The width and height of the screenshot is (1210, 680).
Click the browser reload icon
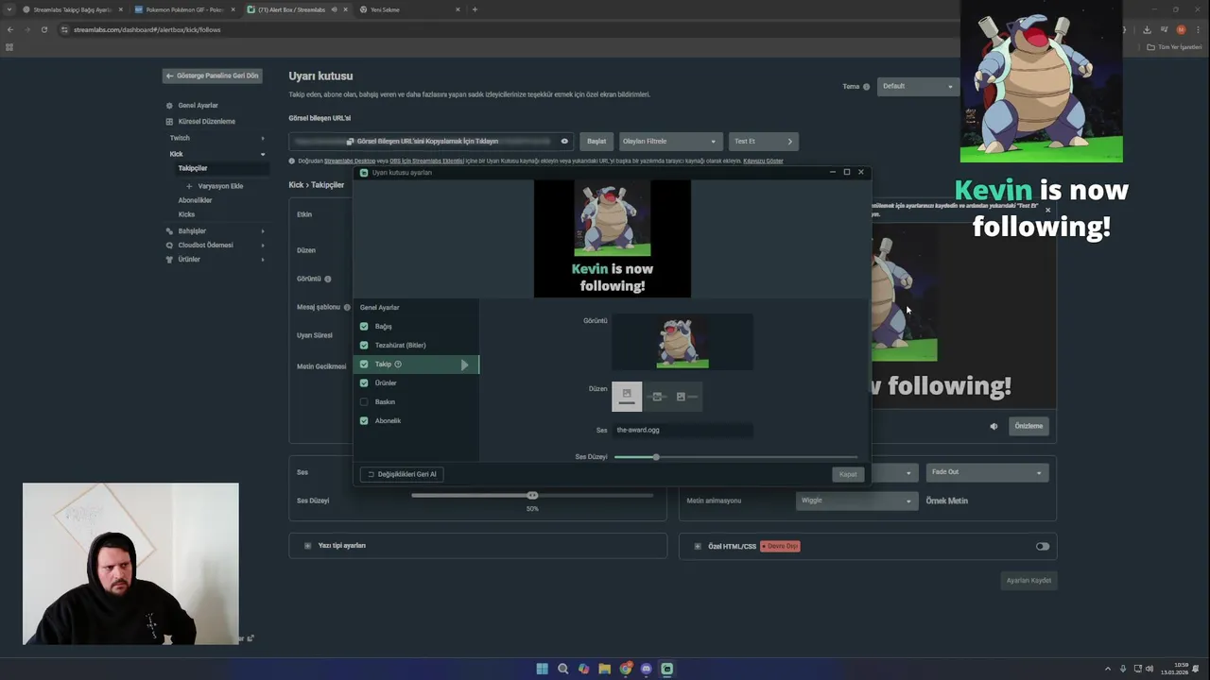point(43,29)
